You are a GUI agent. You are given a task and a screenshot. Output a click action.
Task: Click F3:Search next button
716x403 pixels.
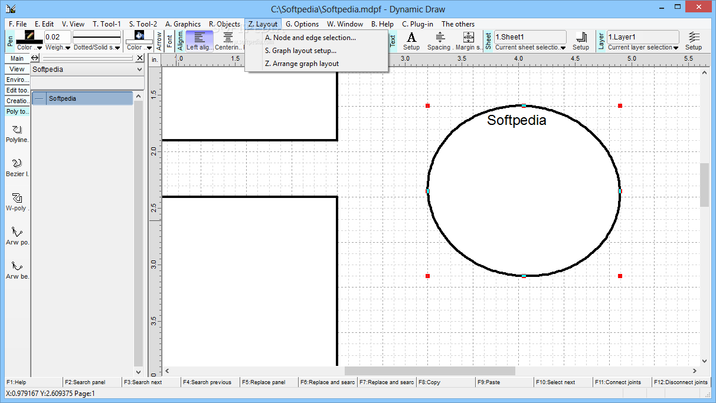pyautogui.click(x=151, y=382)
